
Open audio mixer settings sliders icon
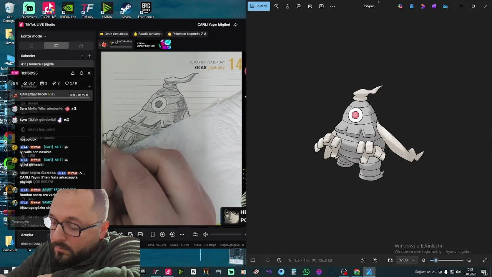click(195, 234)
